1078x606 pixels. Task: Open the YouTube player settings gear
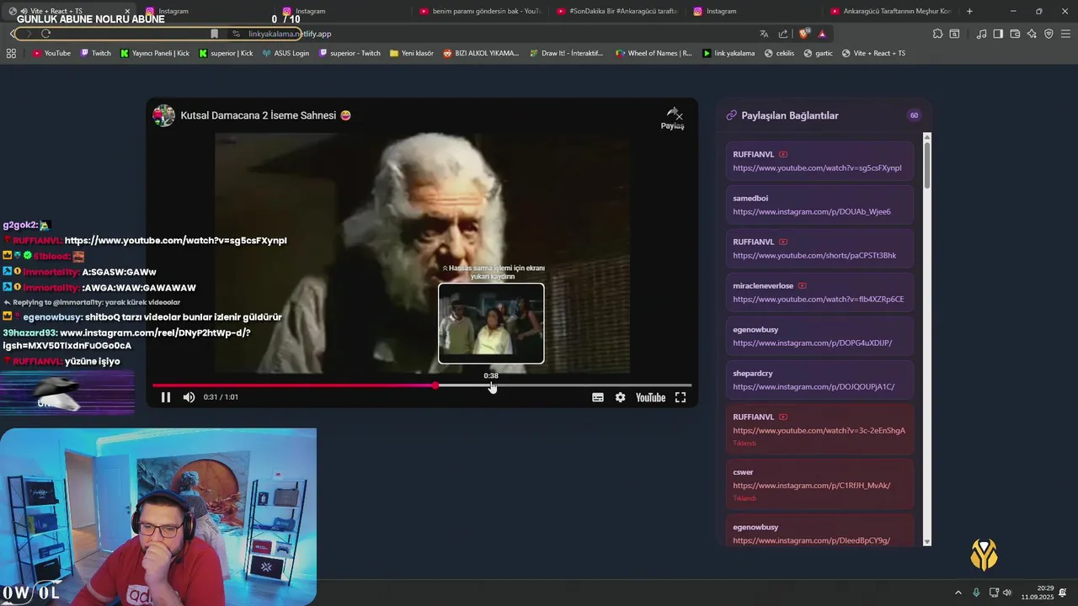tap(621, 397)
